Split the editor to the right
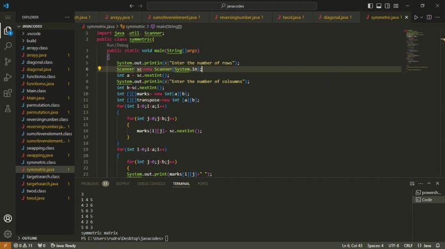 [x=429, y=17]
